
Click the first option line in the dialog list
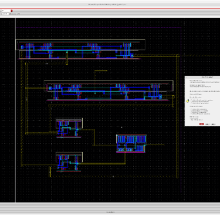201,100
